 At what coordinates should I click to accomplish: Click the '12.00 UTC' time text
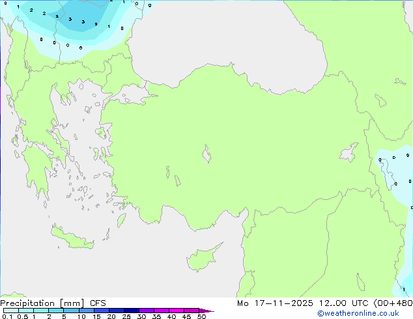[343, 303]
